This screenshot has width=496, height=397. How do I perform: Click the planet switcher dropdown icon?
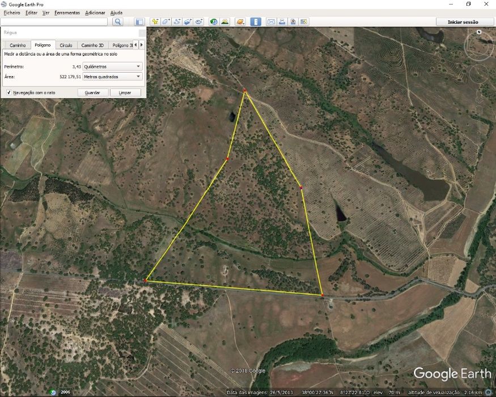pos(240,22)
